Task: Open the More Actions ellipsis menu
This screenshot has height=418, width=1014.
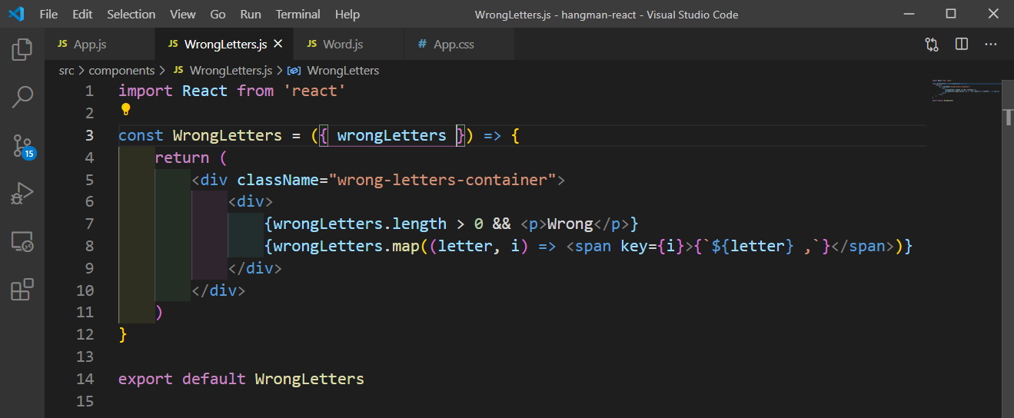Action: 992,45
